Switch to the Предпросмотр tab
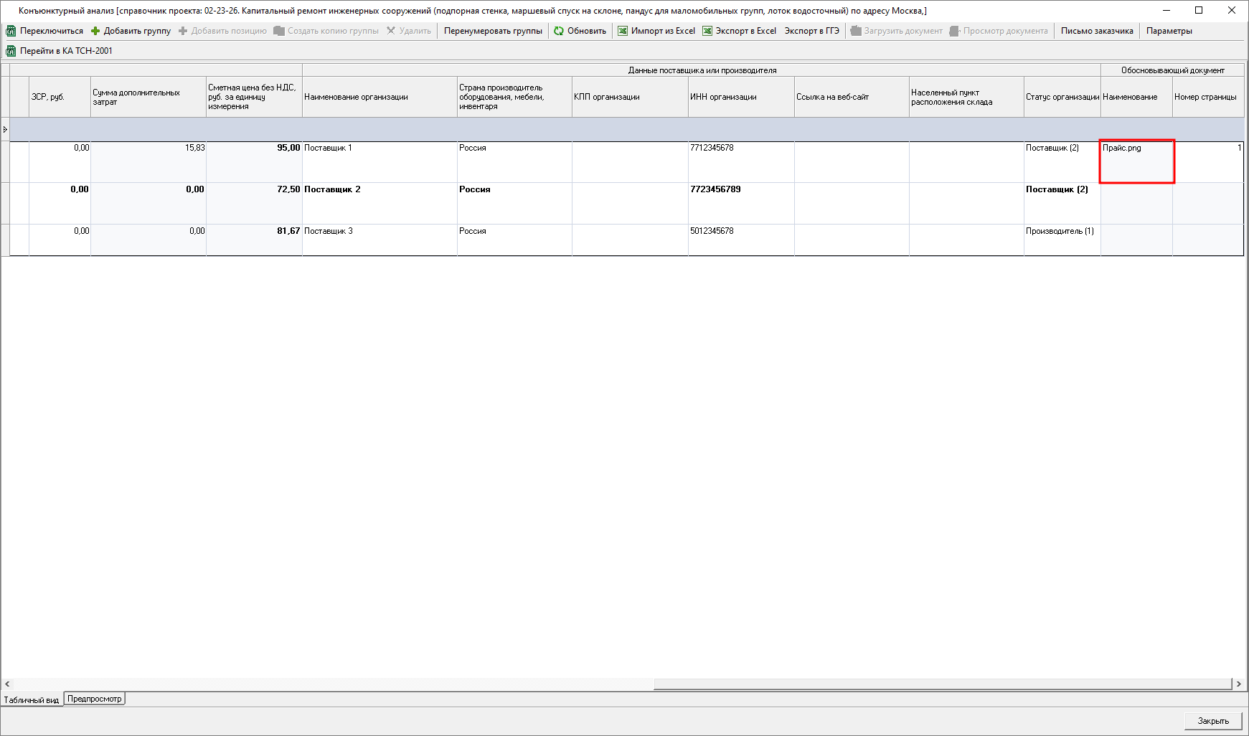This screenshot has width=1249, height=736. coord(95,699)
